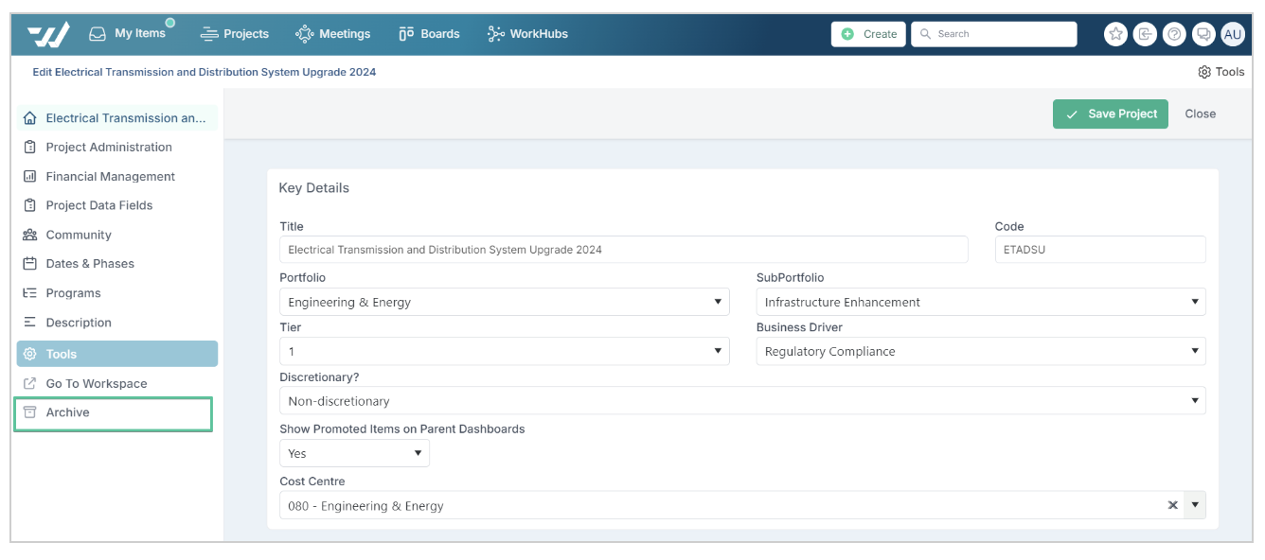The image size is (1265, 560).
Task: Click the AU user avatar
Action: 1233,34
